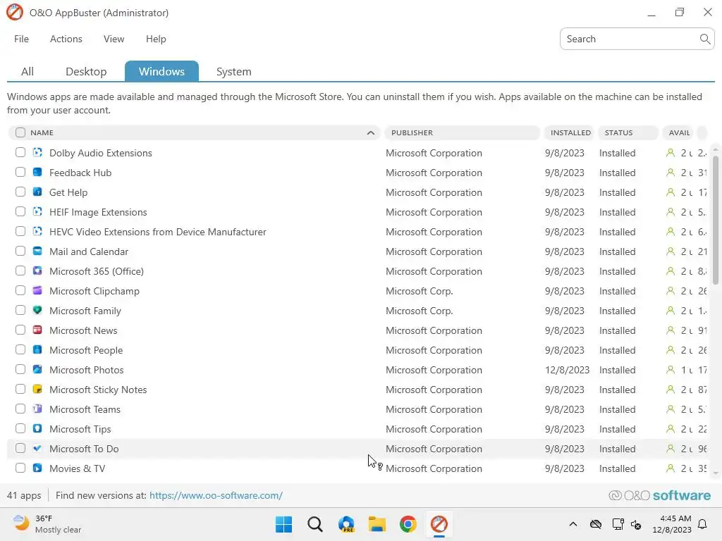Check the Microsoft News checkbox
Screen dimensions: 722x541
[x=20, y=330]
